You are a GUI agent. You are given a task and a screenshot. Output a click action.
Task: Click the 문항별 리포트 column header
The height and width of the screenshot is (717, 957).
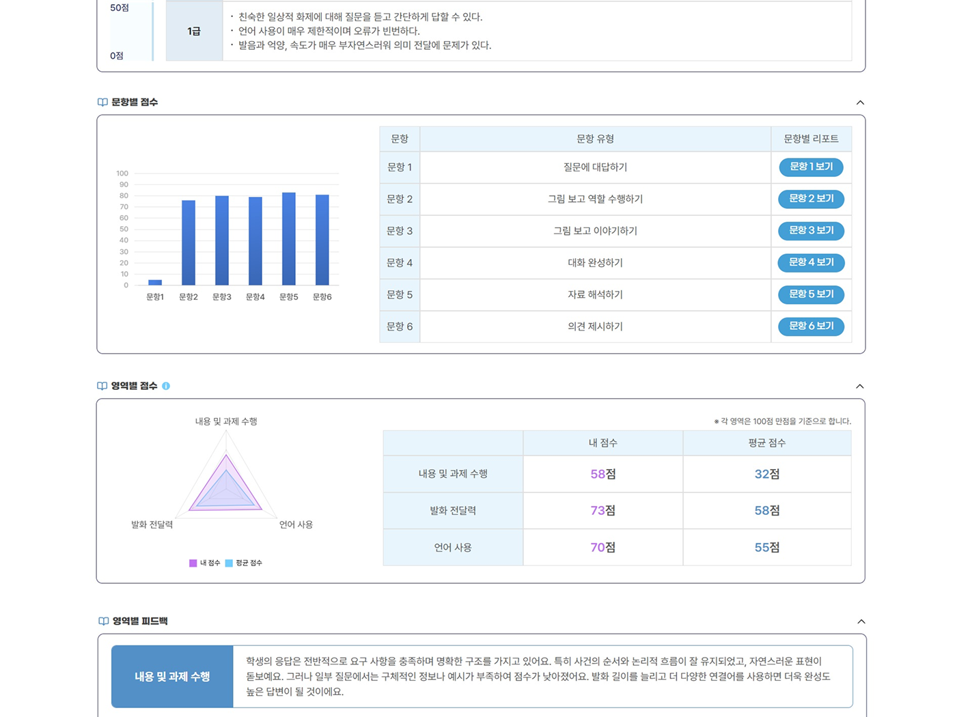(x=811, y=139)
